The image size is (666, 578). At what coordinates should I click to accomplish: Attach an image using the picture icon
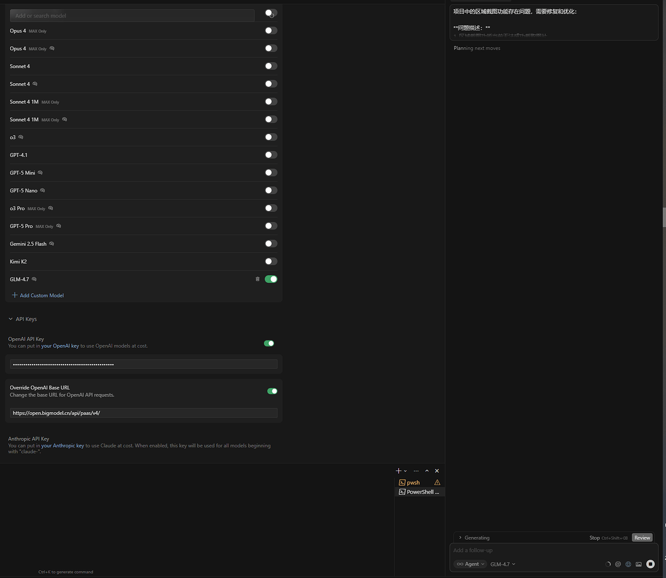coord(638,564)
